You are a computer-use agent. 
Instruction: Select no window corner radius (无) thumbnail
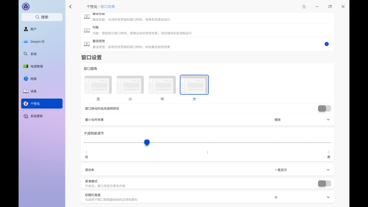point(98,85)
